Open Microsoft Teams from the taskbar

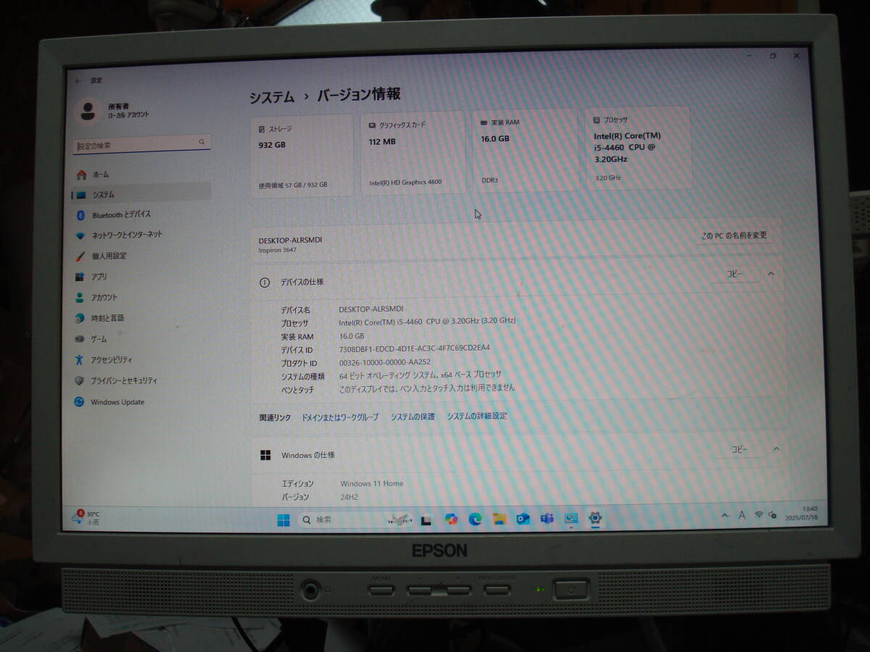[x=547, y=518]
